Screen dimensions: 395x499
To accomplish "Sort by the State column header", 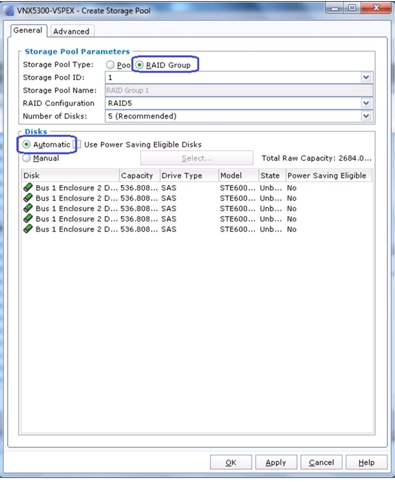I will (272, 176).
